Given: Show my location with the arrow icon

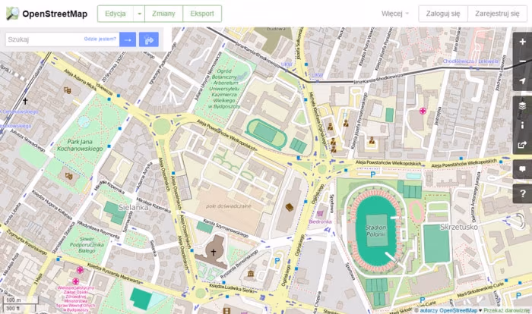Looking at the screenshot, I should pos(522,80).
